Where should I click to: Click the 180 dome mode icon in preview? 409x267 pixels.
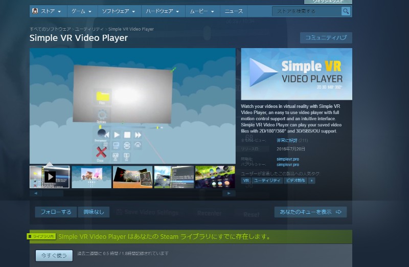tap(138, 145)
